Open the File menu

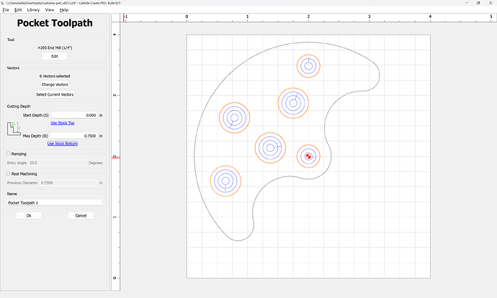click(x=6, y=10)
